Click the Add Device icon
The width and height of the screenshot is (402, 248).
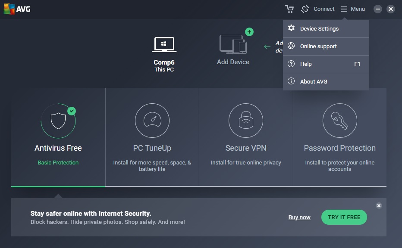[233, 45]
